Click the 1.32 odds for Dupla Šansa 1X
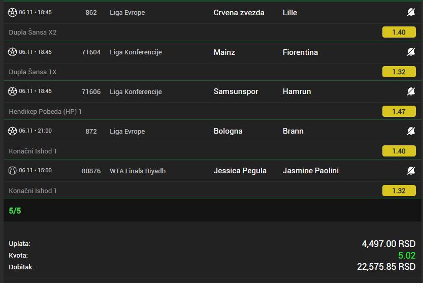Image resolution: width=423 pixels, height=283 pixels. [399, 72]
